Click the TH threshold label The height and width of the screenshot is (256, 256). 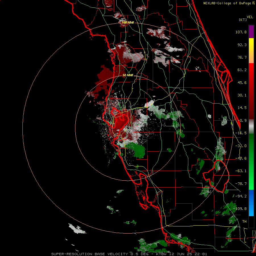pyautogui.click(x=244, y=222)
